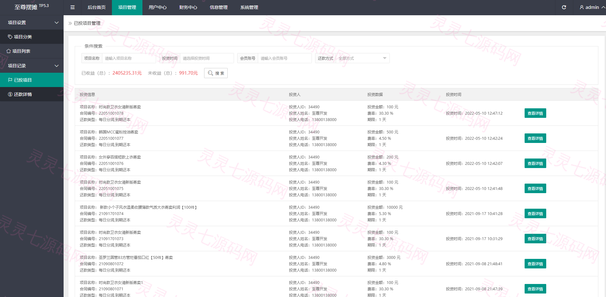
Task: Click the breadcrumb double-arrow icon
Action: [70, 23]
